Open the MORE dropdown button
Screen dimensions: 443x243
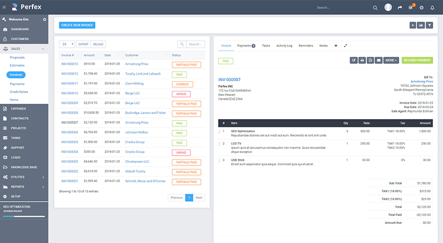[391, 60]
